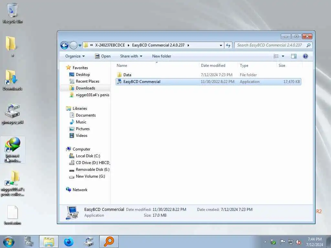Viewport: 331px width, 248px height.
Task: Select Libraries in the navigation pane
Action: (x=76, y=108)
